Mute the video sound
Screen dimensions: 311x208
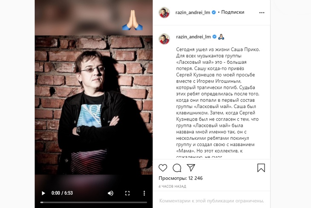110,193
